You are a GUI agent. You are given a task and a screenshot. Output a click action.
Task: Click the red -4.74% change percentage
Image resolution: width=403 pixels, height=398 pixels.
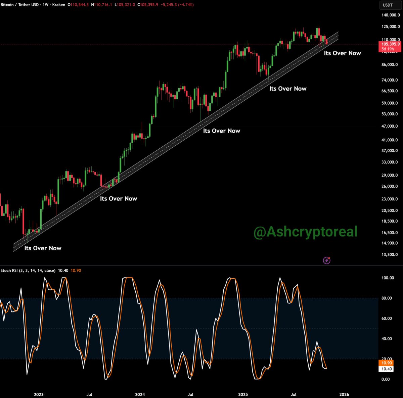[x=186, y=5]
